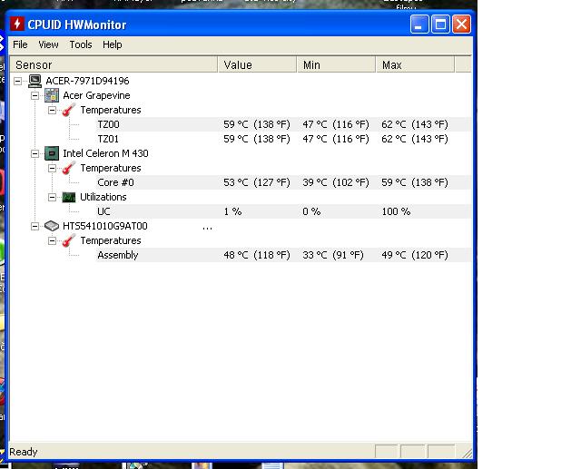
Task: Click the ellipsis next to HTS541010G9AT00
Action: (208, 229)
